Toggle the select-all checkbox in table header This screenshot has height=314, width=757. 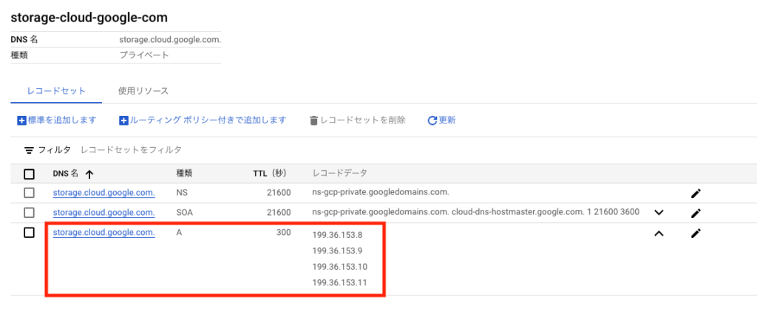click(30, 174)
